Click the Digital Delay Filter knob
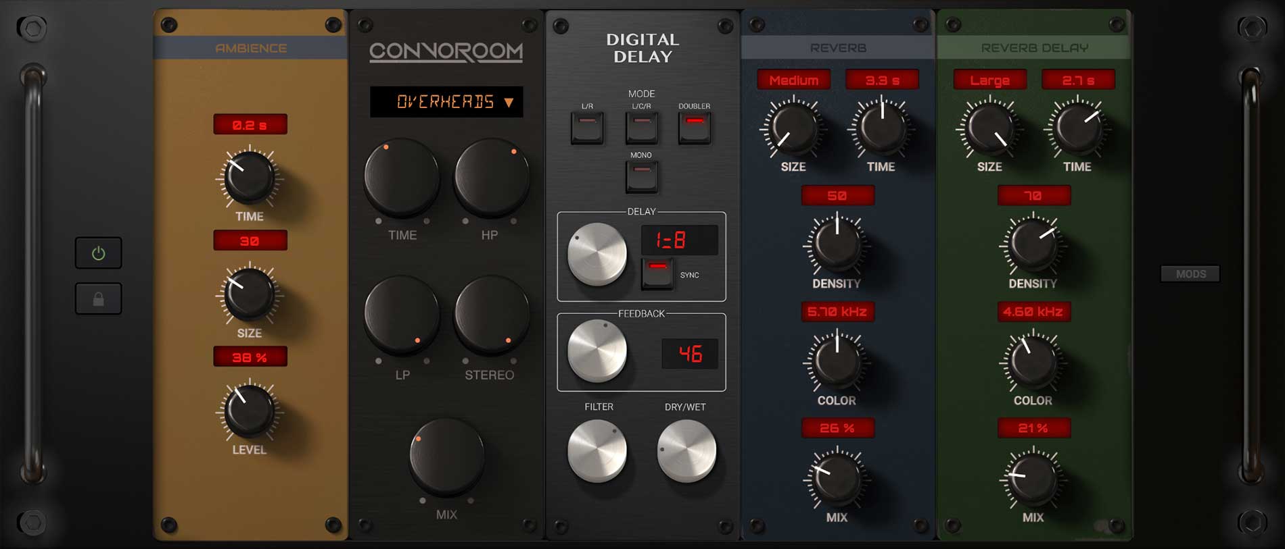This screenshot has width=1285, height=549. 597,450
